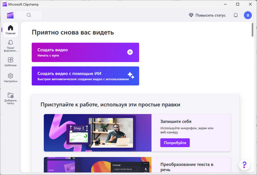257x175 pixels.
Task: Click the Запишите себя preview thumbnail
Action: (x=98, y=133)
